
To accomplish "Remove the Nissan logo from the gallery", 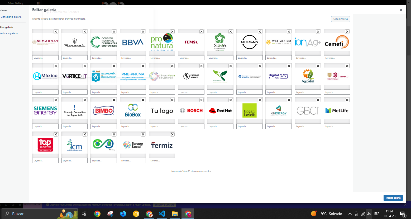I will point(260,32).
